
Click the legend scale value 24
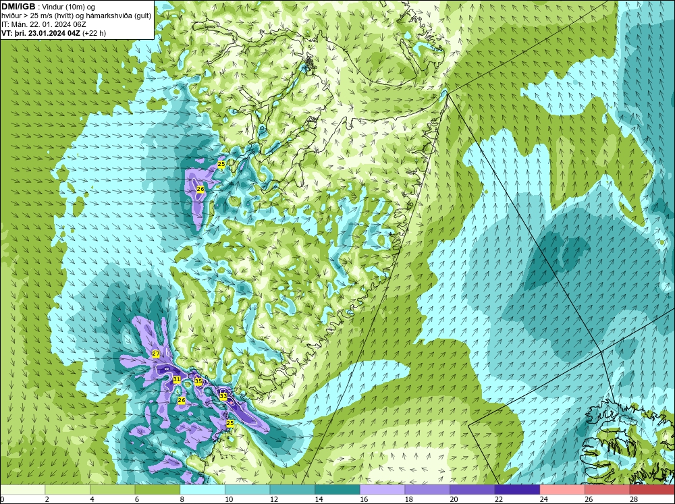pos(543,499)
